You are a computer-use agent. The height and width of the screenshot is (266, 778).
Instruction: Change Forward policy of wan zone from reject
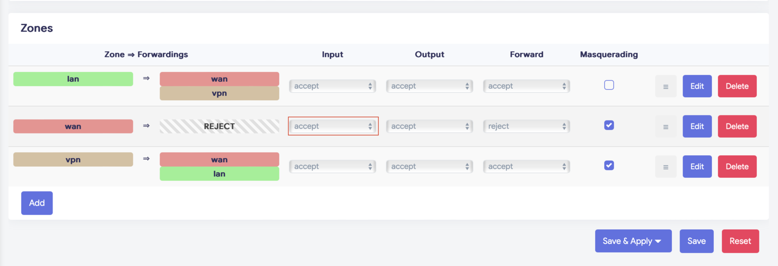(x=526, y=126)
